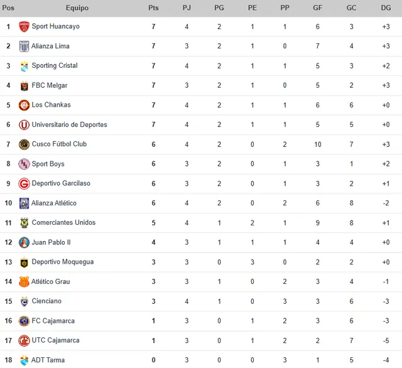The width and height of the screenshot is (402, 368).
Task: Click the UTC Cajamarca crest
Action: tap(24, 340)
